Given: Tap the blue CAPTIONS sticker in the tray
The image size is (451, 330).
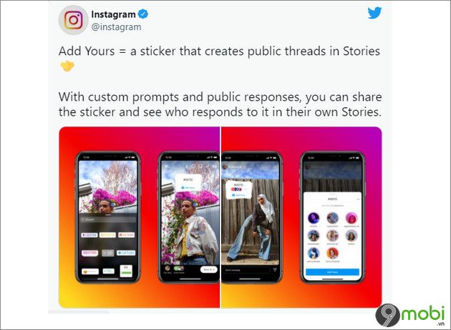Looking at the screenshot, I should pyautogui.click(x=126, y=253).
